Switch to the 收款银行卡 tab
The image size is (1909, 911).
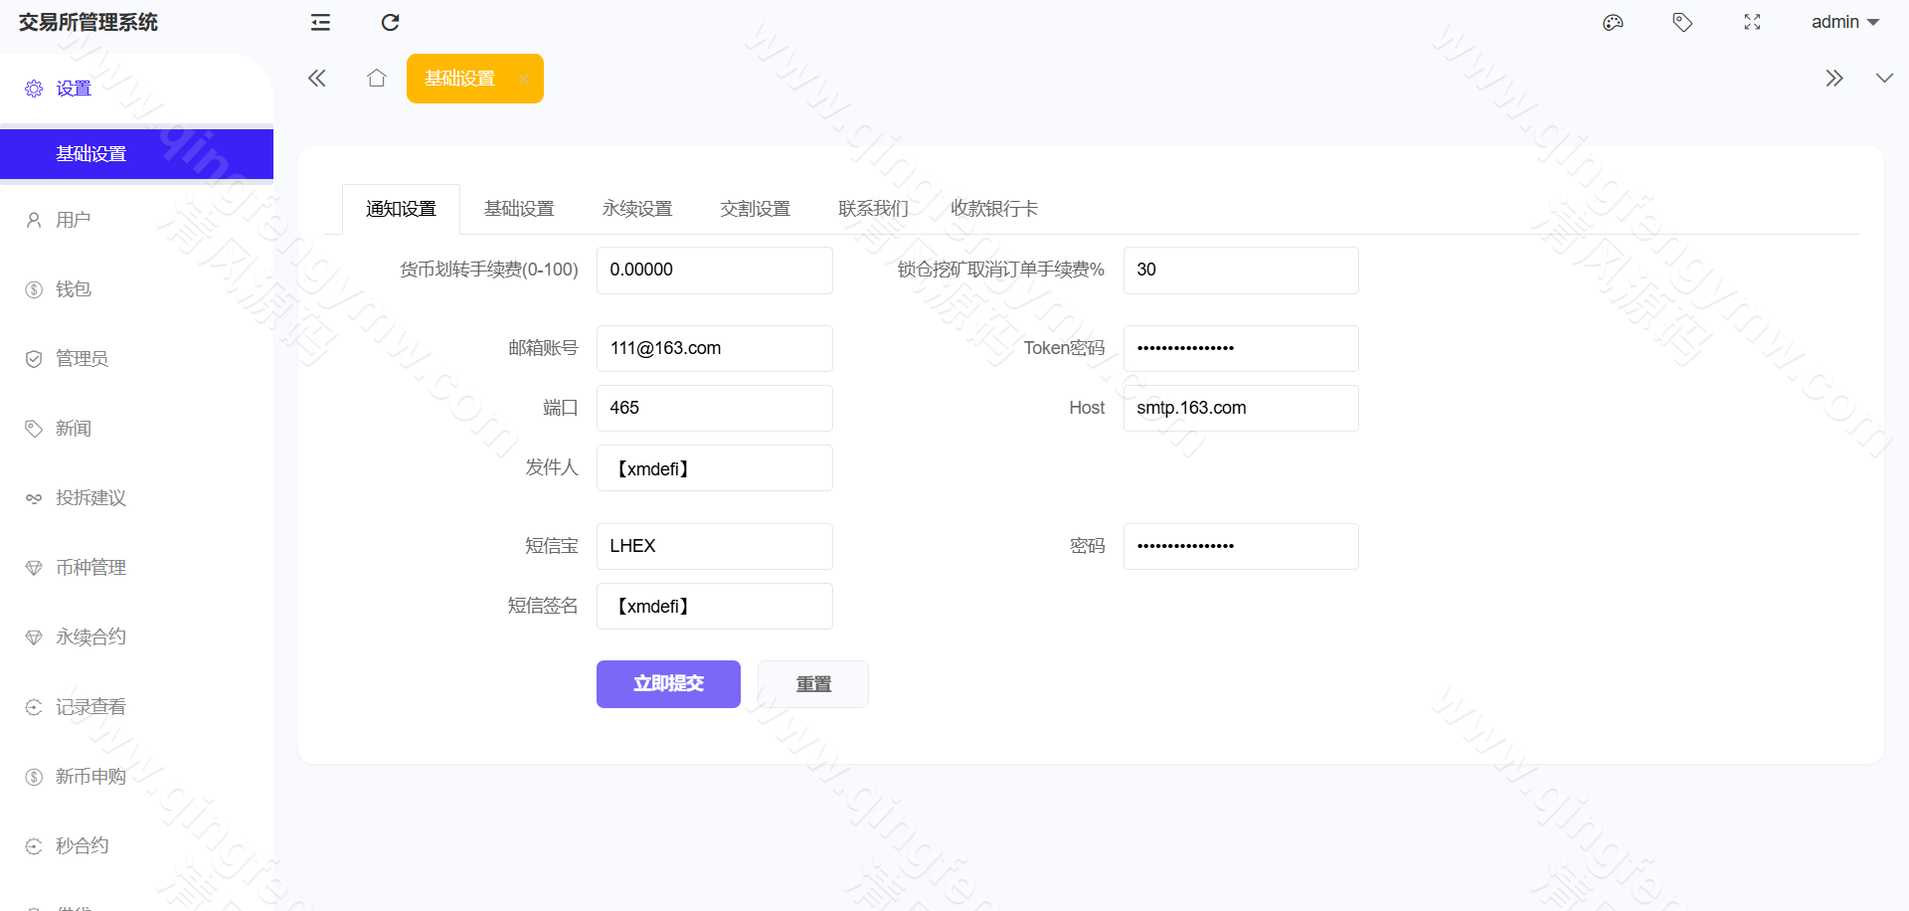click(x=993, y=208)
